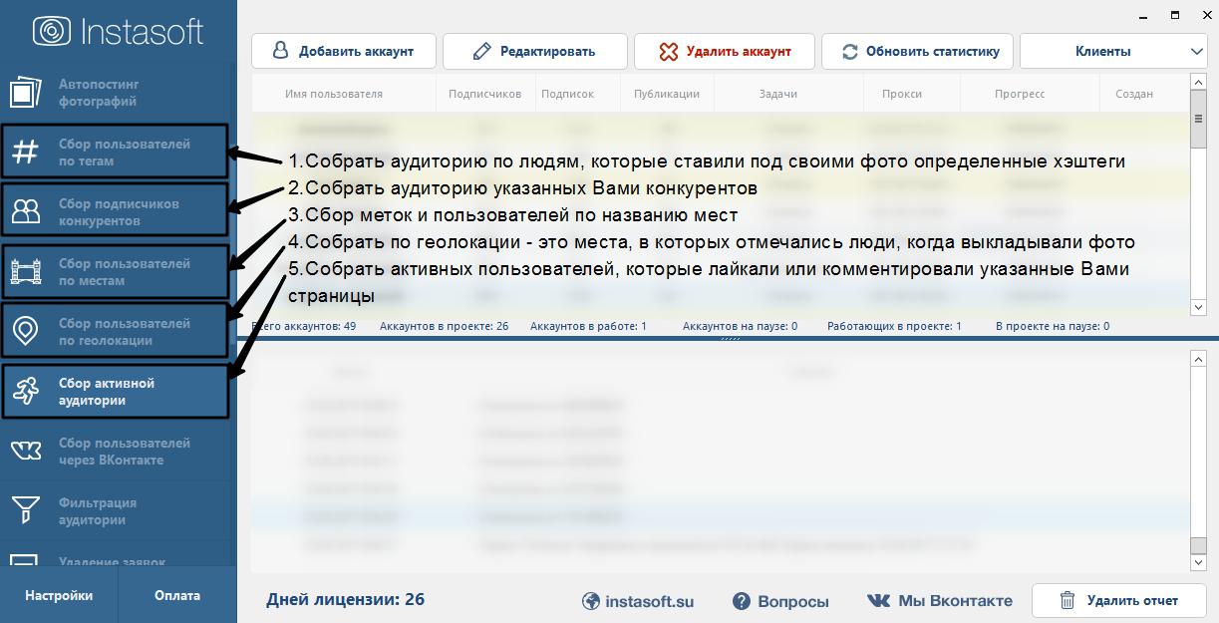
Task: Click Аккаунтов в проекте: 26 status
Action: pyautogui.click(x=444, y=326)
